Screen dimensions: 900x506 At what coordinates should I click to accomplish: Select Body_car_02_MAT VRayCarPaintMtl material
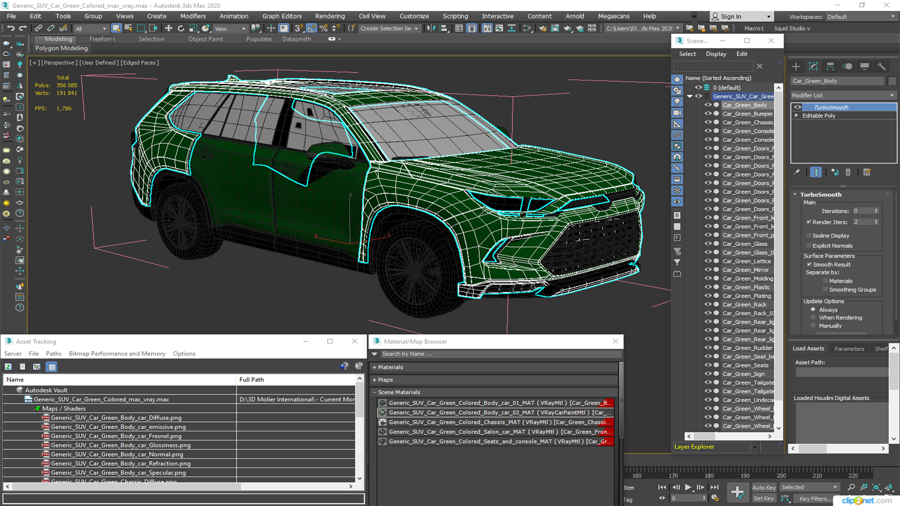click(x=495, y=413)
